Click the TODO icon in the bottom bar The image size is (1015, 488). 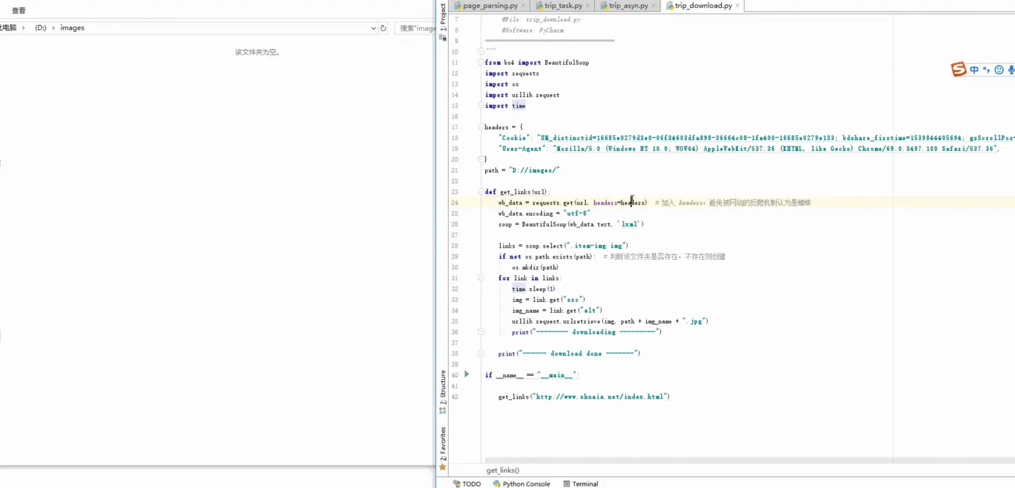click(457, 484)
